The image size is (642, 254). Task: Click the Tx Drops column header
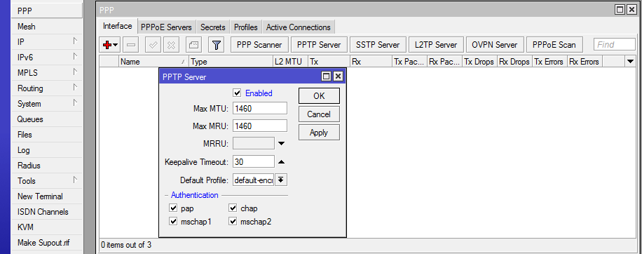(479, 62)
